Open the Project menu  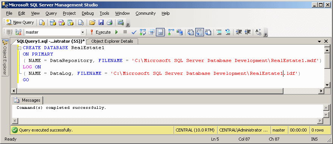click(69, 13)
